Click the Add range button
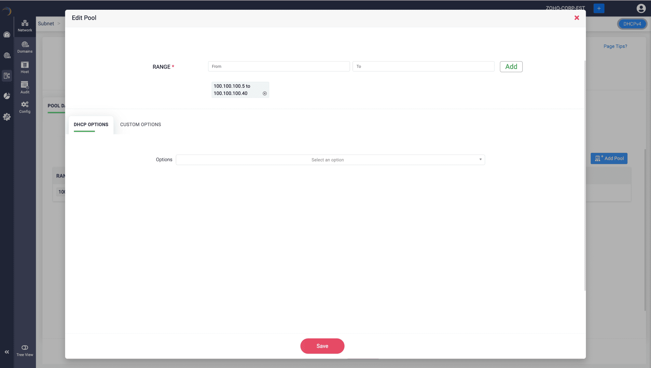 pos(511,67)
